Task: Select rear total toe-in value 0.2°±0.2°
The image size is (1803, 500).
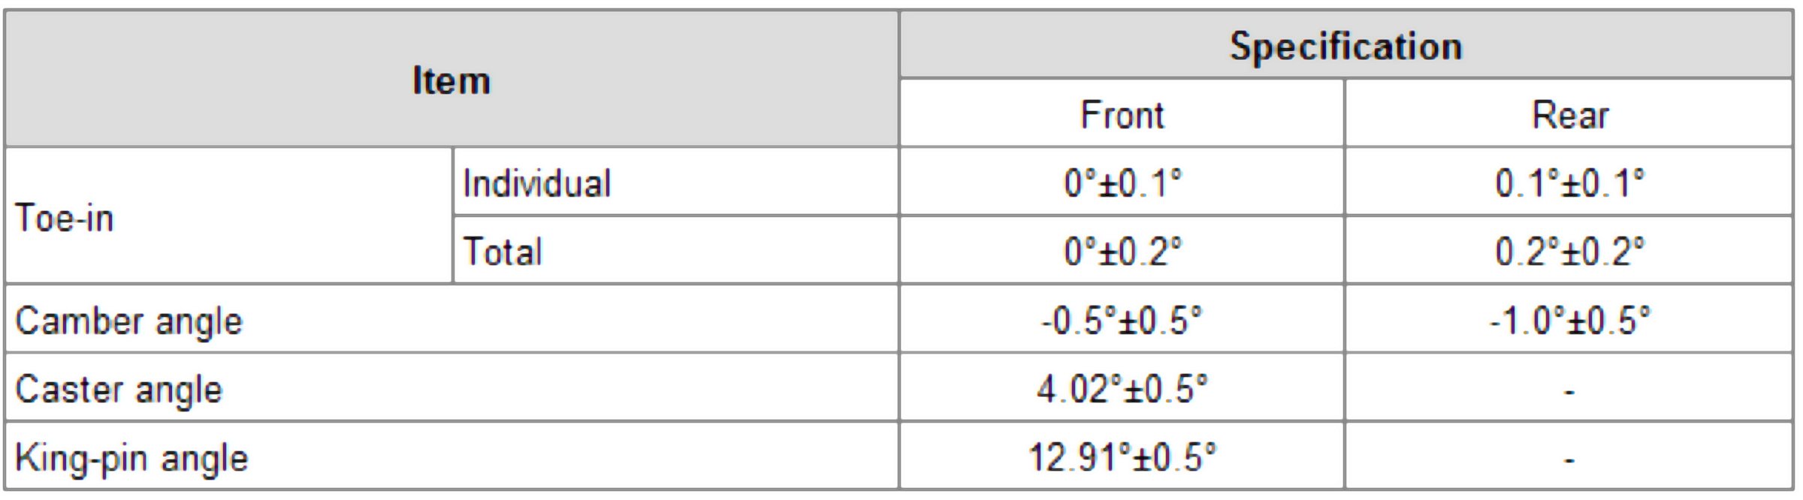Action: click(1569, 252)
